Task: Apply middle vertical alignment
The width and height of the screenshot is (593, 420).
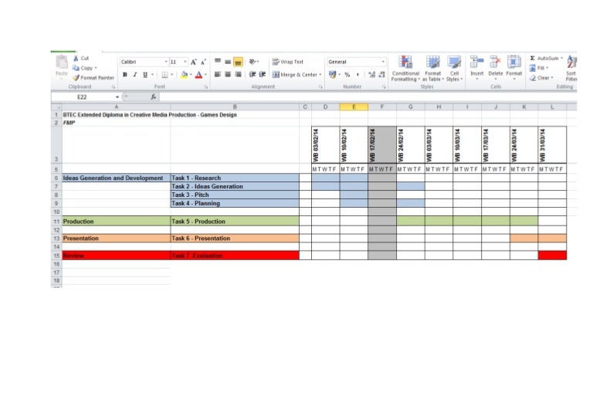Action: pos(228,62)
